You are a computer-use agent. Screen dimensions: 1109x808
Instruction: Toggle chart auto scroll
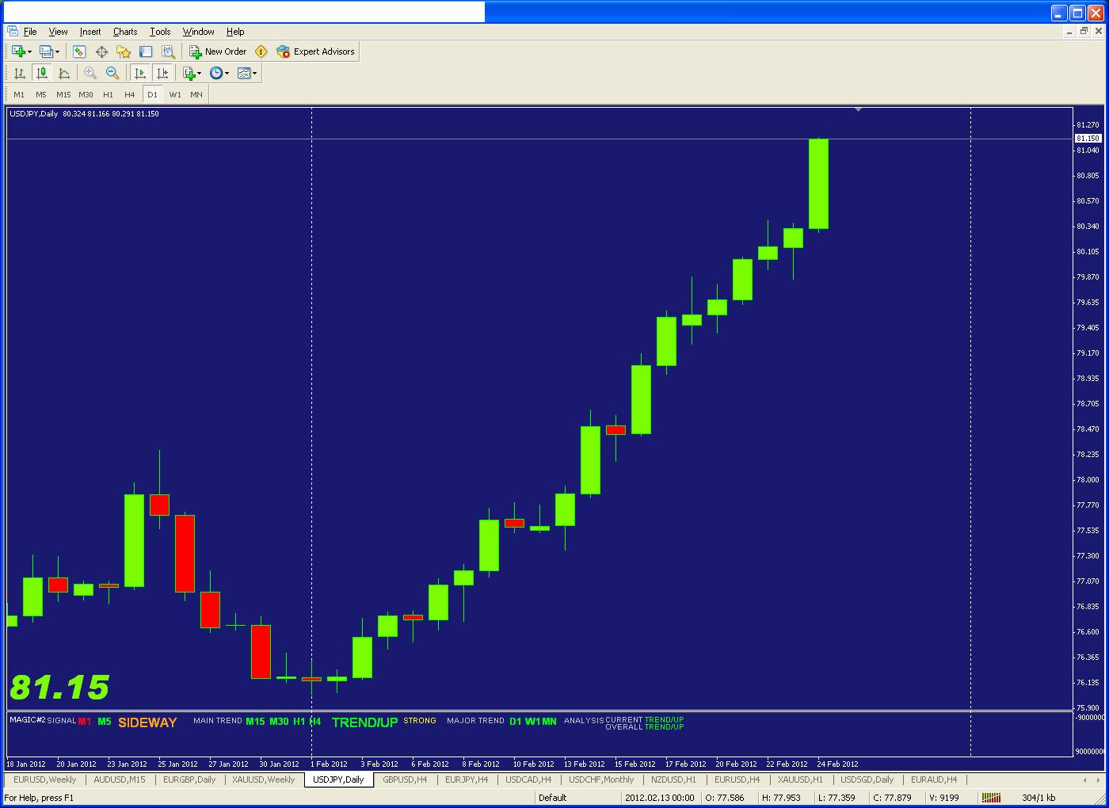[139, 73]
